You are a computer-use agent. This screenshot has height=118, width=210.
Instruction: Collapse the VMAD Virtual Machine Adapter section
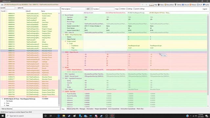pos(63,35)
